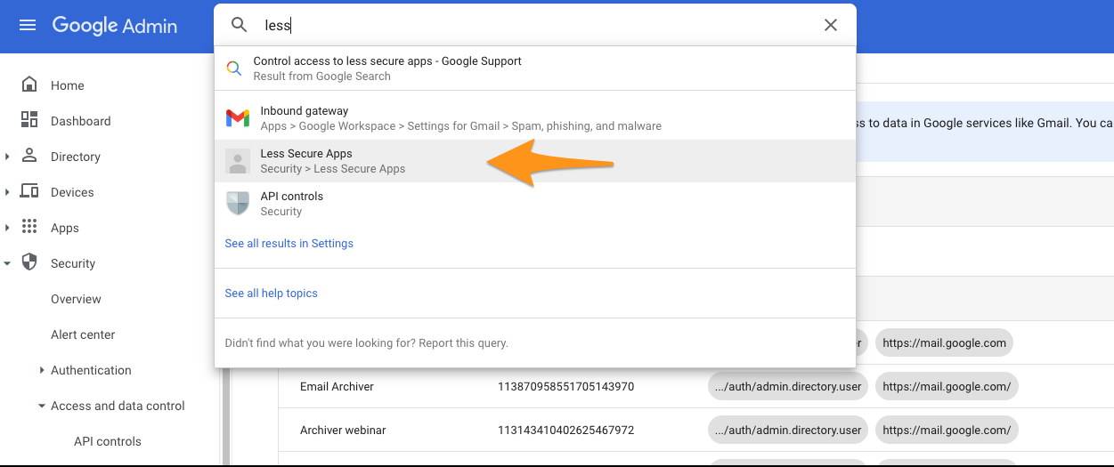Open the Google Support search result
The height and width of the screenshot is (467, 1114).
[535, 68]
